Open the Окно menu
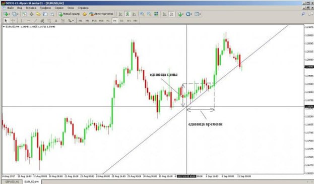This screenshot has width=314, height=184. tap(71, 8)
